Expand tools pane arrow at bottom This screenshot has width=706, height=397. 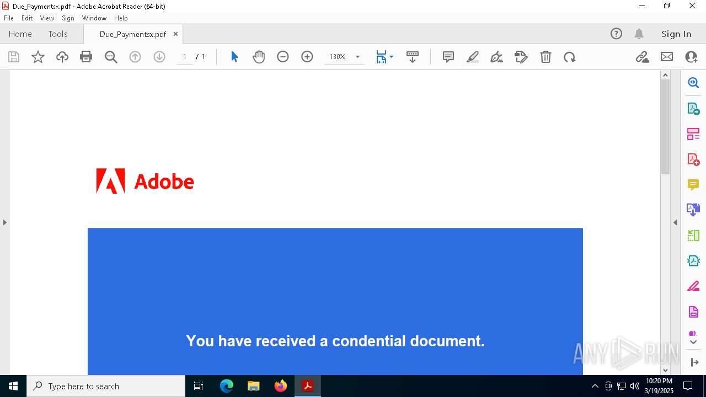click(694, 362)
